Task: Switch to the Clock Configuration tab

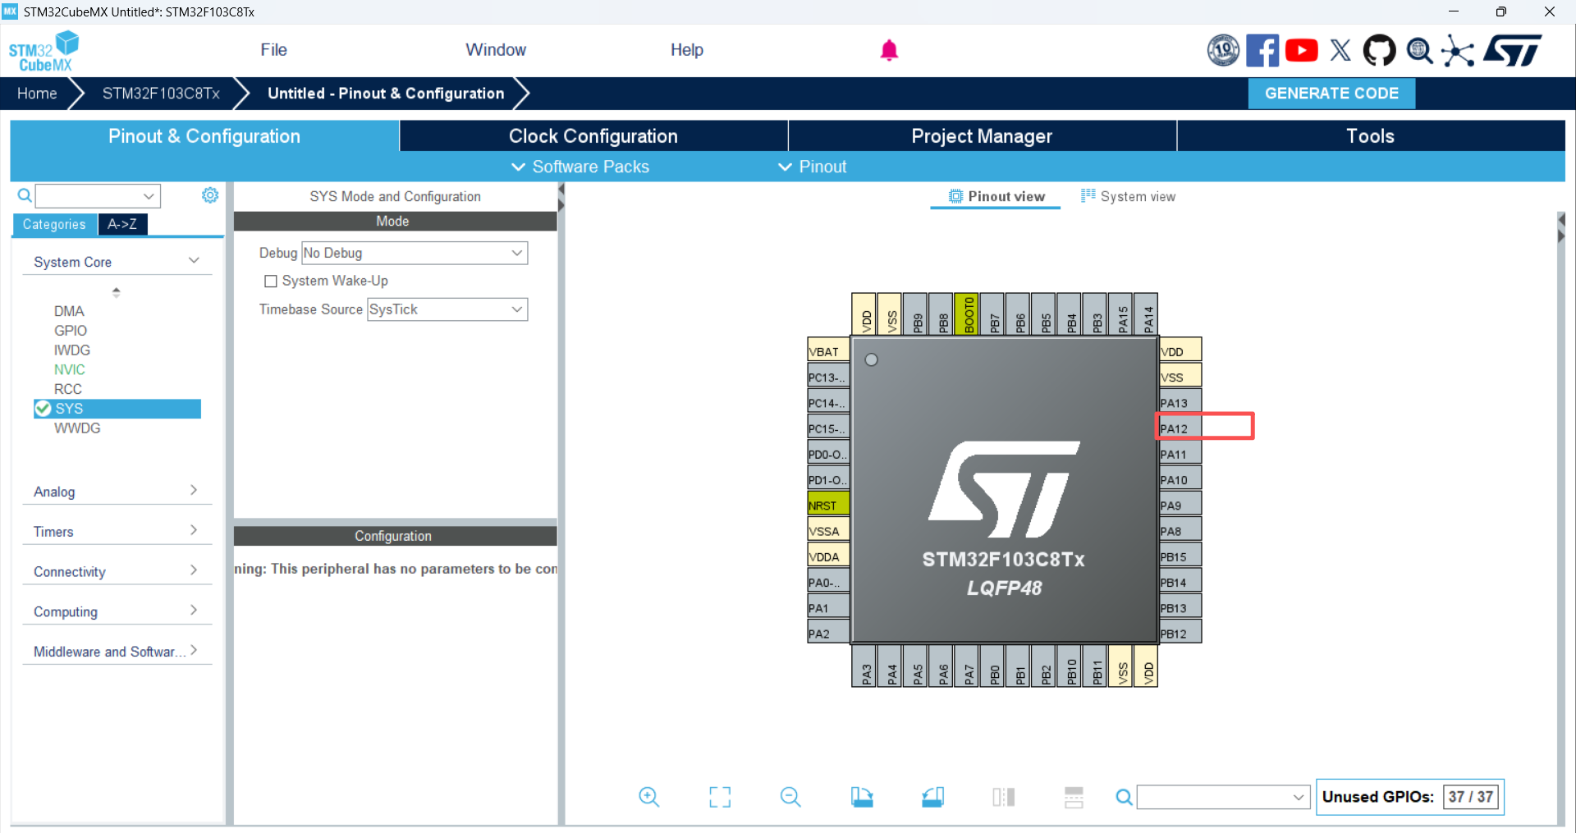Action: 593,136
